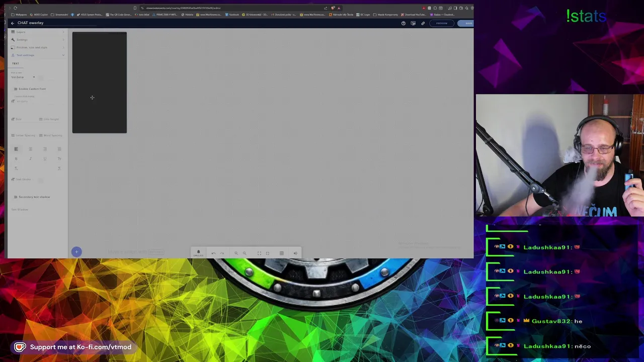Expand the Layers section
Image resolution: width=644 pixels, height=362 pixels.
coord(38,32)
